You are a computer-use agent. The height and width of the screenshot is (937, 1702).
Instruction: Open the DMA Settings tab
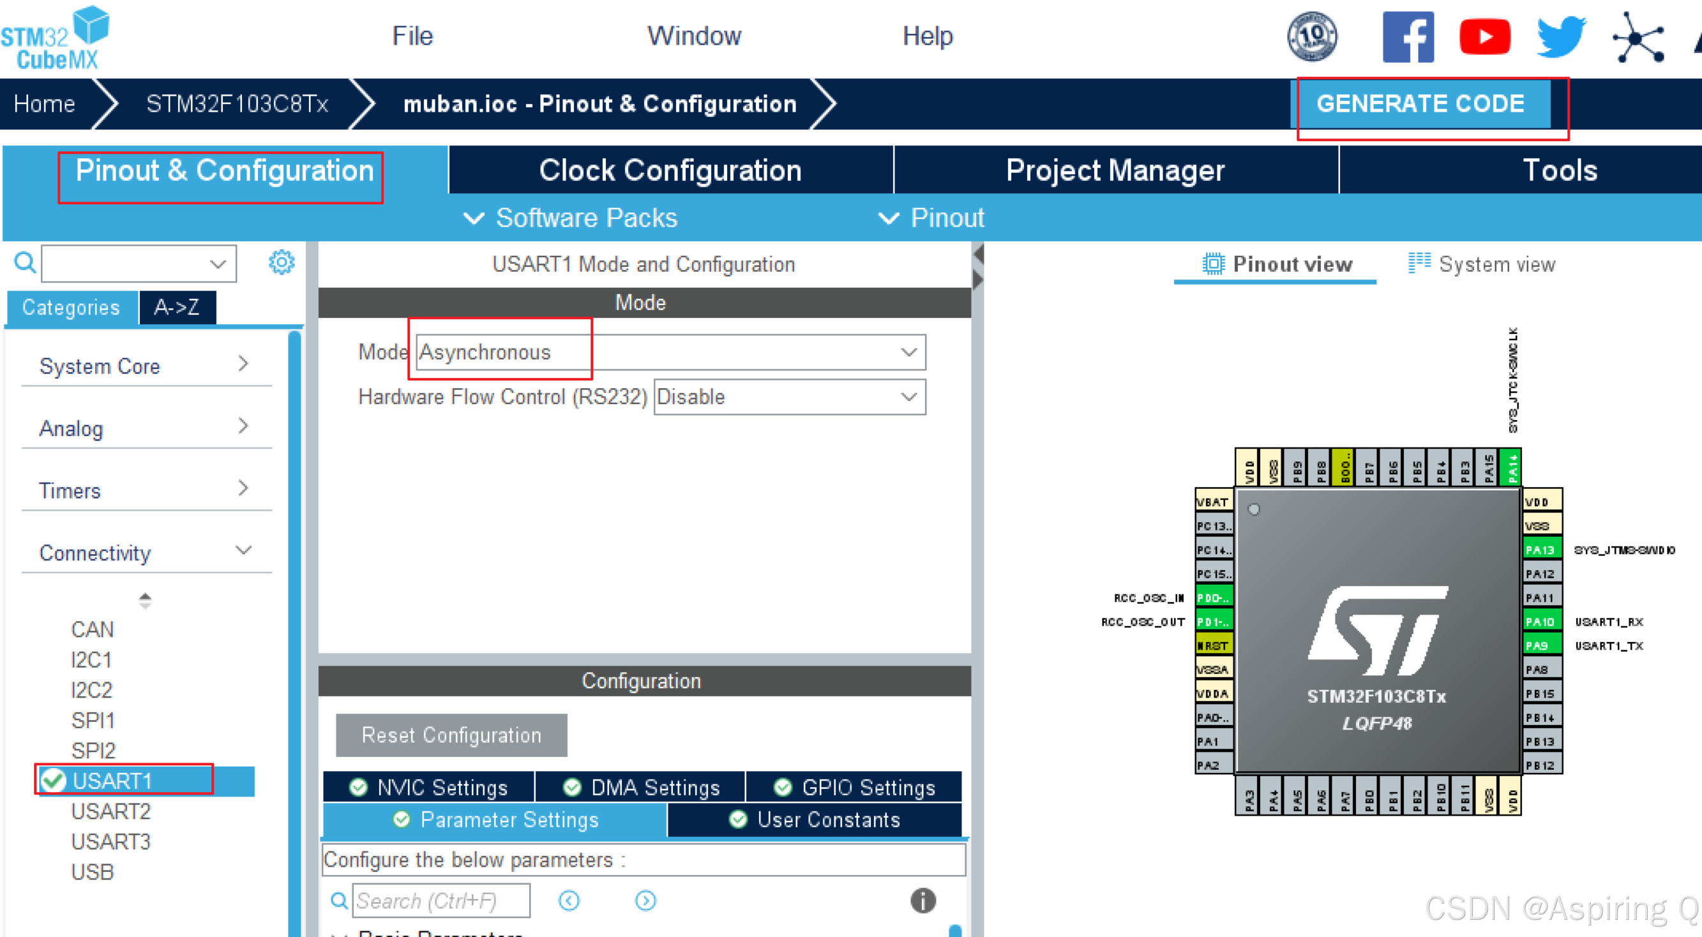click(640, 787)
